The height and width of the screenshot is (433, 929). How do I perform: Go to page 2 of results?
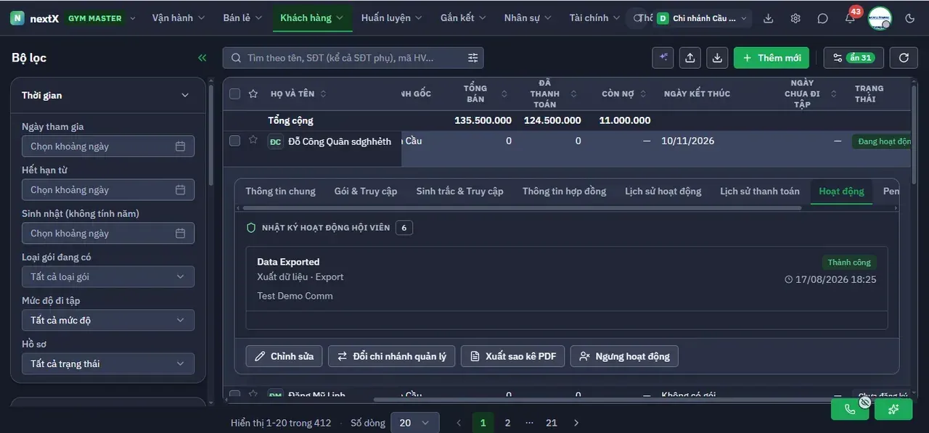[507, 423]
